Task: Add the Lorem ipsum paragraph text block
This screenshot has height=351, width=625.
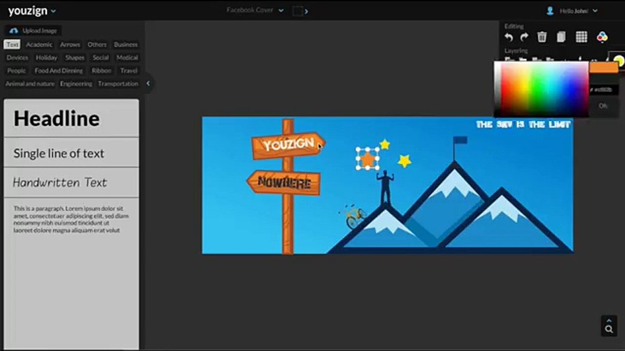Action: tap(71, 219)
